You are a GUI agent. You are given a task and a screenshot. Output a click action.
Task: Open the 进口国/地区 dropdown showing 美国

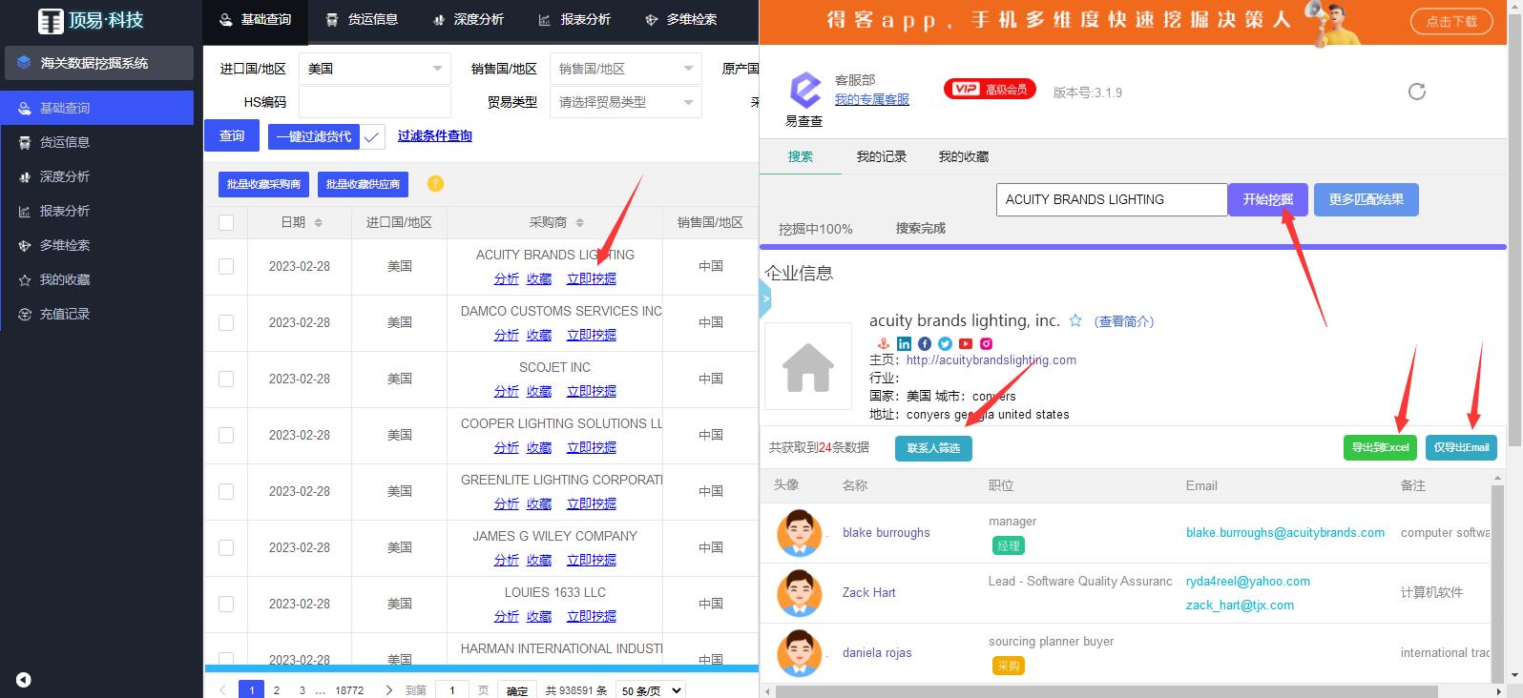375,69
